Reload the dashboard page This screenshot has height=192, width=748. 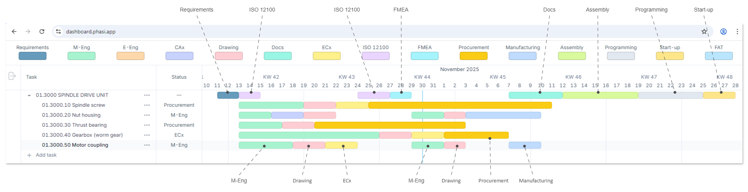point(42,31)
